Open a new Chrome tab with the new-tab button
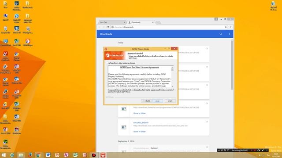Viewport: 282px width, 158px height. click(x=158, y=22)
